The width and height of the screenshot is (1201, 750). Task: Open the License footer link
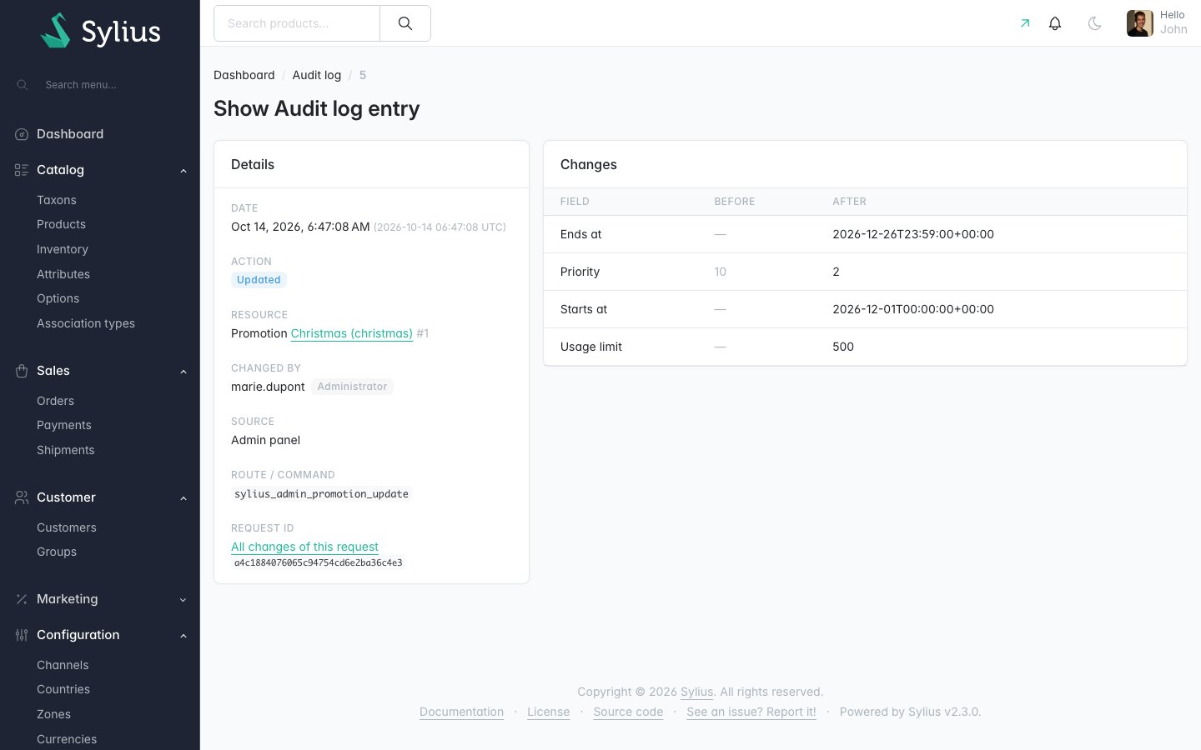[548, 712]
